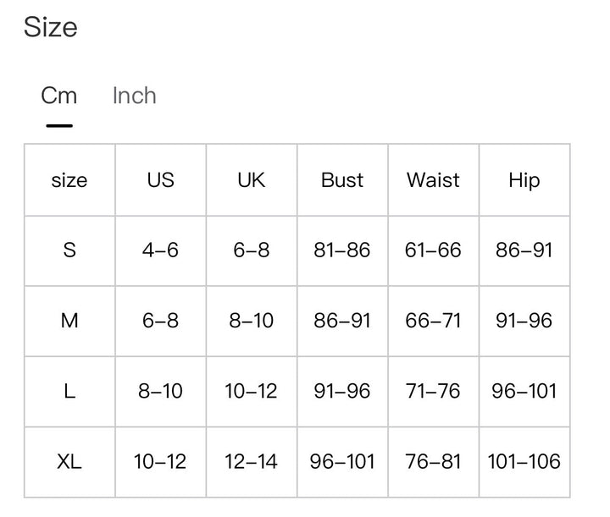Click the 4–6 US size cell
This screenshot has width=610, height=517.
tap(161, 250)
